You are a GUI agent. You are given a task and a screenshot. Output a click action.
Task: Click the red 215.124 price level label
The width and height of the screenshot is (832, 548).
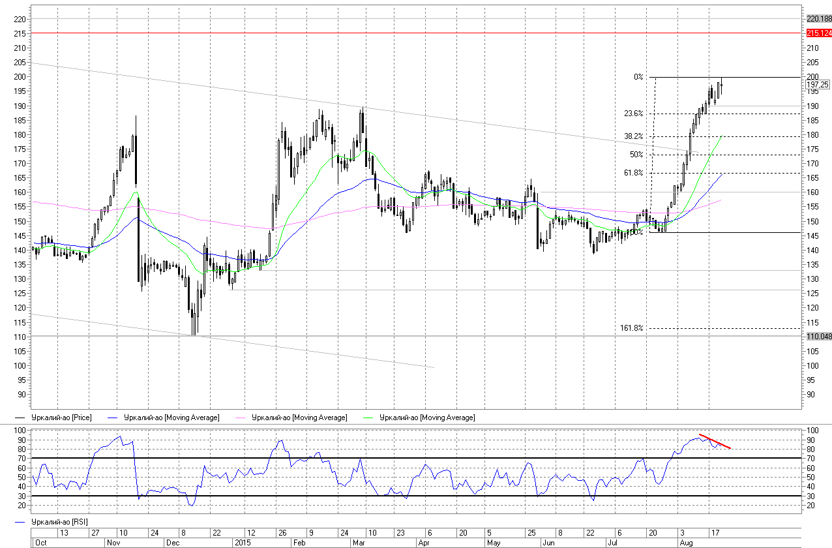(x=818, y=33)
